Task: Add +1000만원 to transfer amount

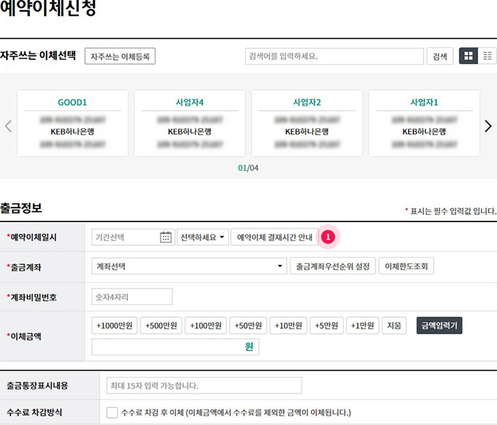Action: pyautogui.click(x=114, y=325)
